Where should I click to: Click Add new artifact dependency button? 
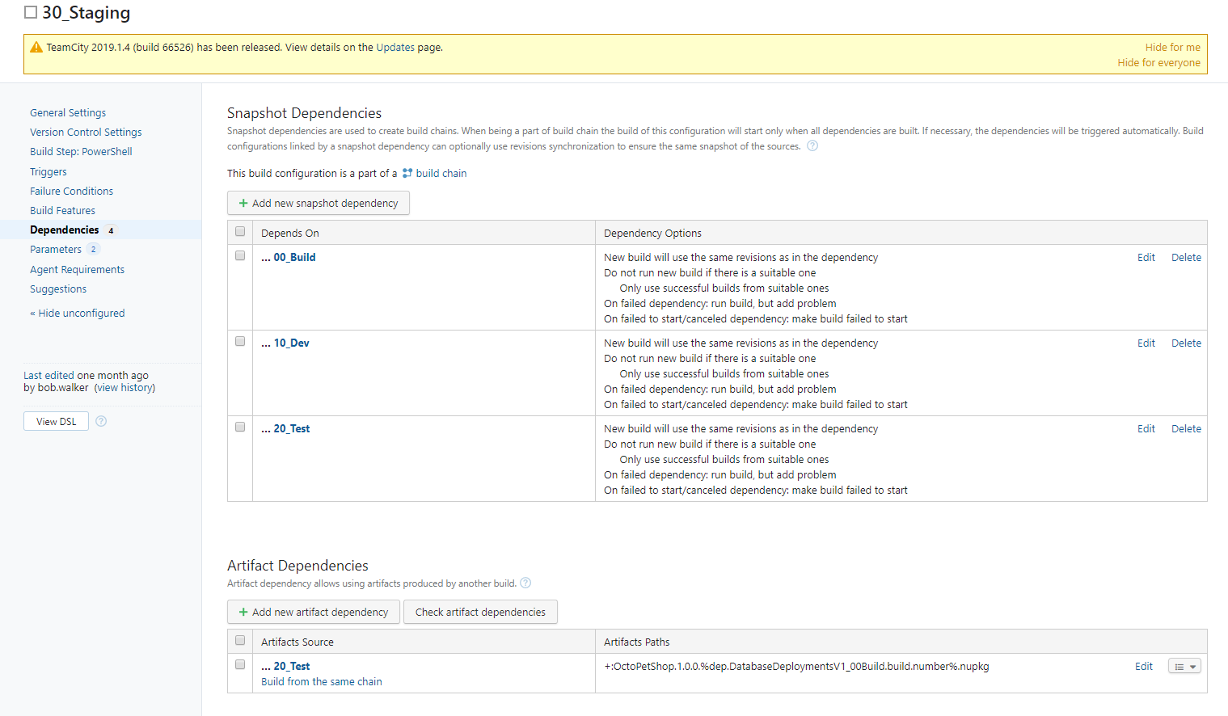pyautogui.click(x=313, y=613)
